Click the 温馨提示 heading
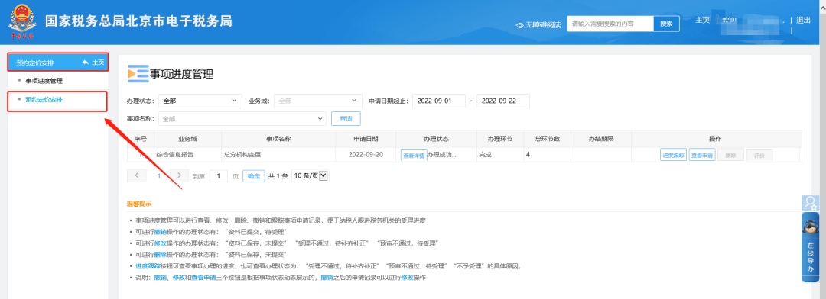 [x=139, y=204]
